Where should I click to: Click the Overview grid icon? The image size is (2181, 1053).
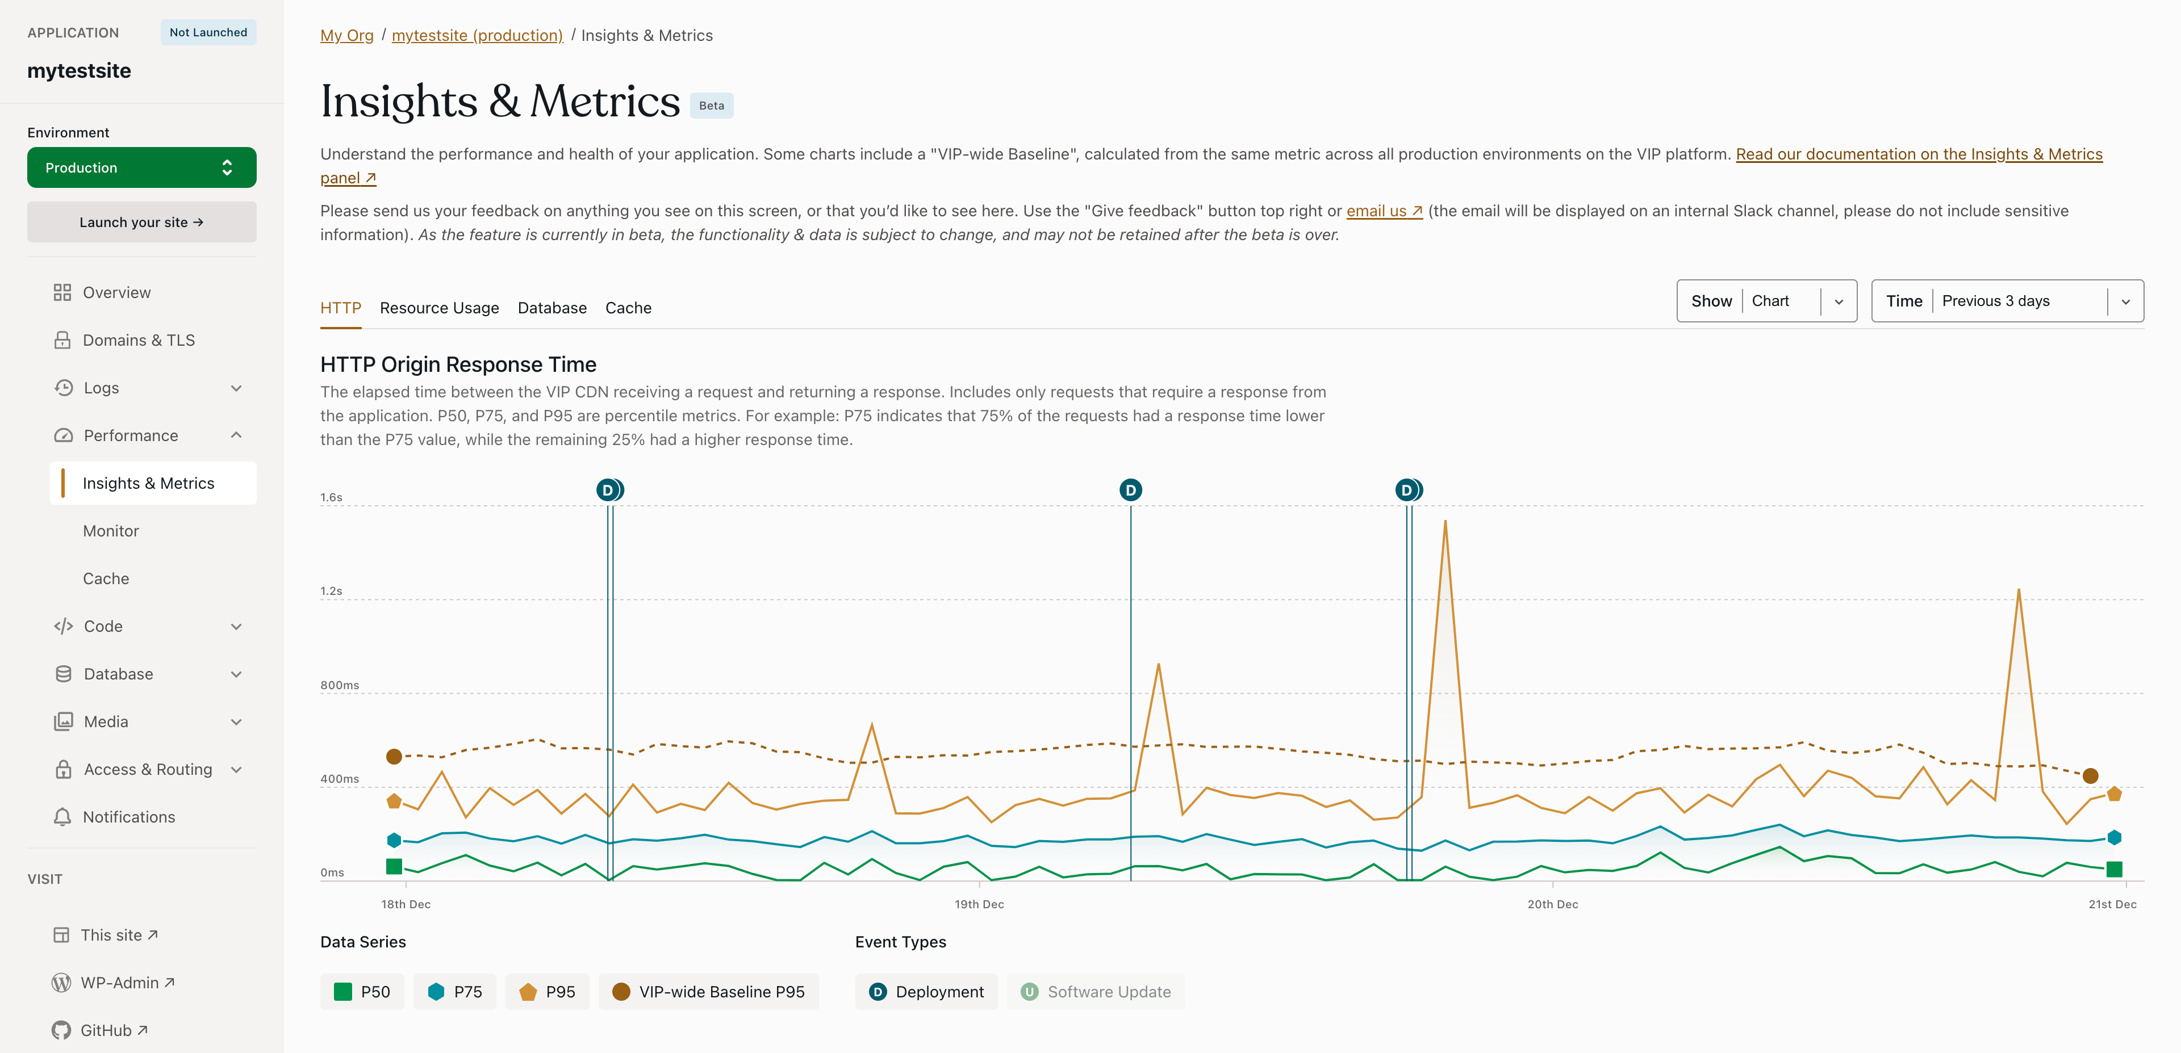[62, 292]
